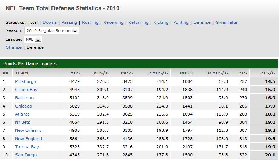Open the Season dropdown arrow
The height and width of the screenshot is (160, 279).
pyautogui.click(x=75, y=31)
